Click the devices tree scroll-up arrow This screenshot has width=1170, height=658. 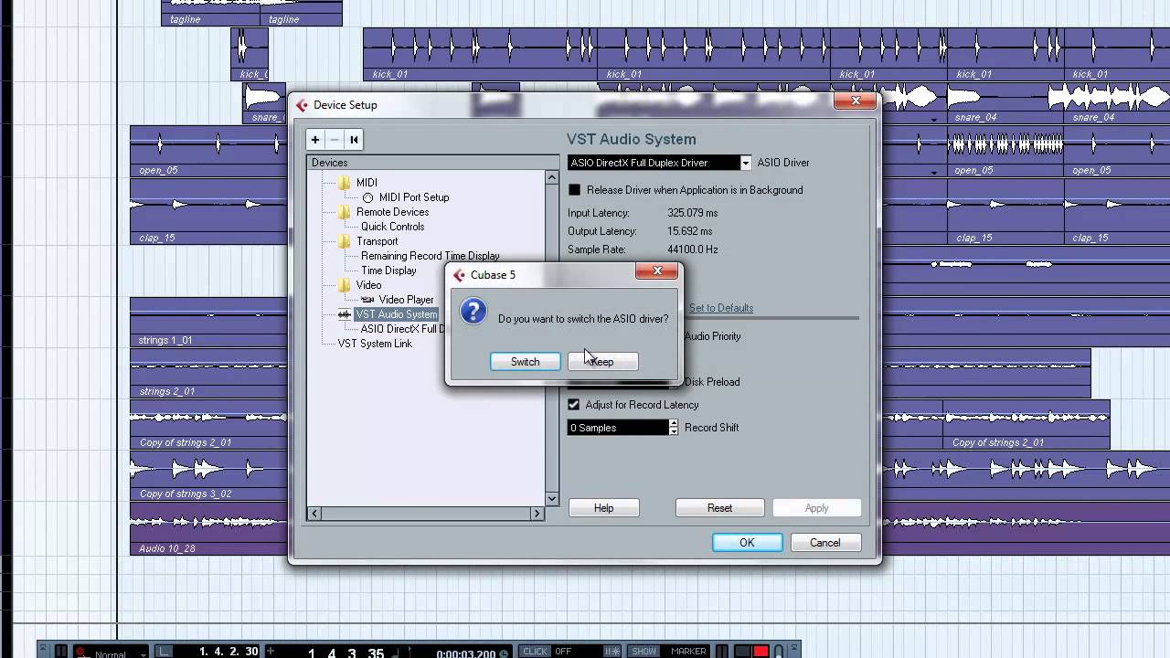(552, 178)
